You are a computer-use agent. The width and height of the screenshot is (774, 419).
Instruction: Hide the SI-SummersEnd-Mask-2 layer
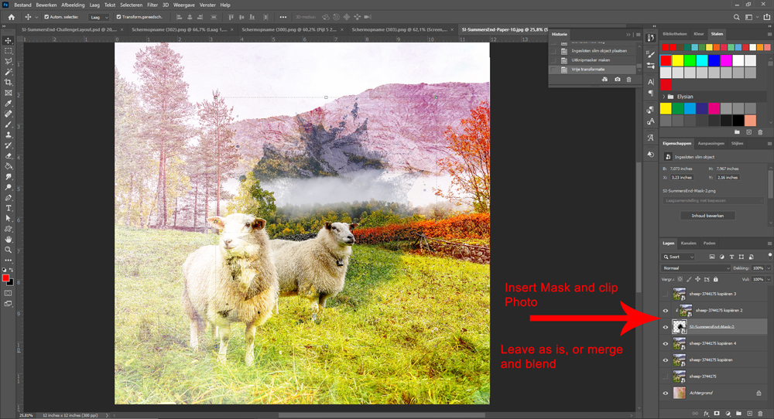665,327
